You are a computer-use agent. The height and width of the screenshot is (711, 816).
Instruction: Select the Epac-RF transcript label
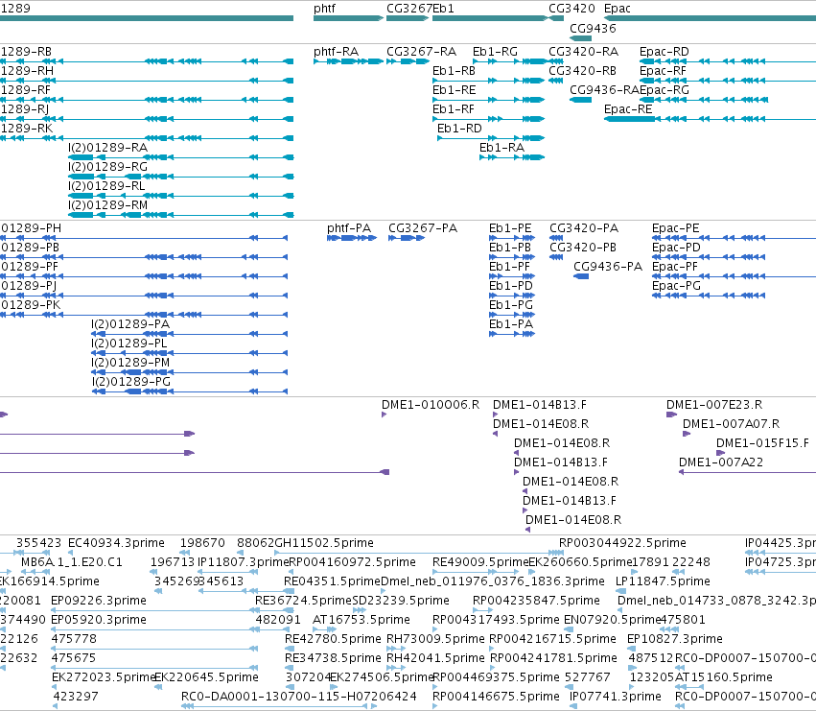663,71
